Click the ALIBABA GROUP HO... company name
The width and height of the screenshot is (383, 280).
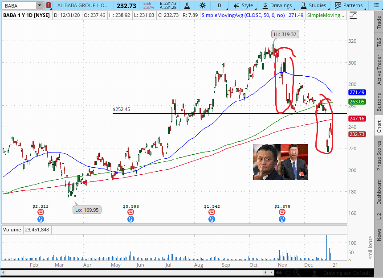(83, 5)
